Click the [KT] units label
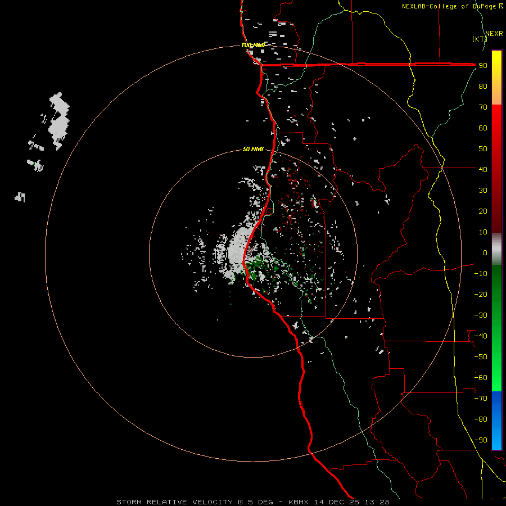506x506 pixels. coord(480,39)
